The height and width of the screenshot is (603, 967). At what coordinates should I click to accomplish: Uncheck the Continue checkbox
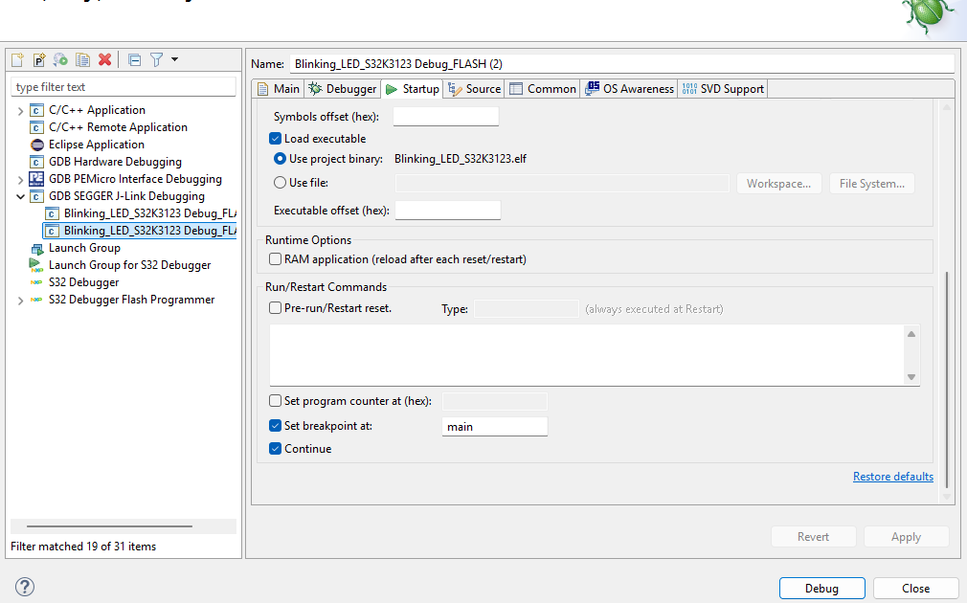(x=275, y=448)
